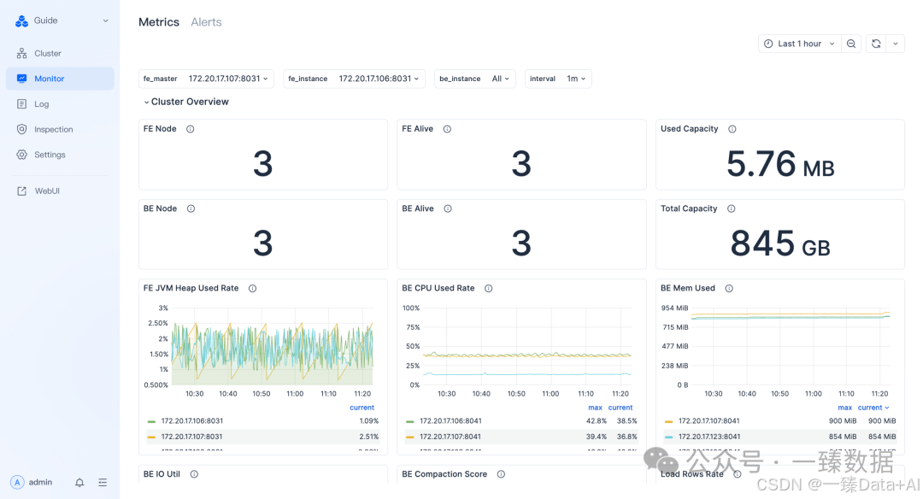
Task: Click the 845 GB Total Capacity value
Action: (x=780, y=244)
